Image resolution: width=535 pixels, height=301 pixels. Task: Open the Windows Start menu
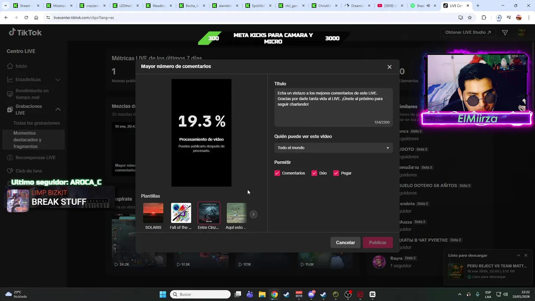pyautogui.click(x=163, y=294)
